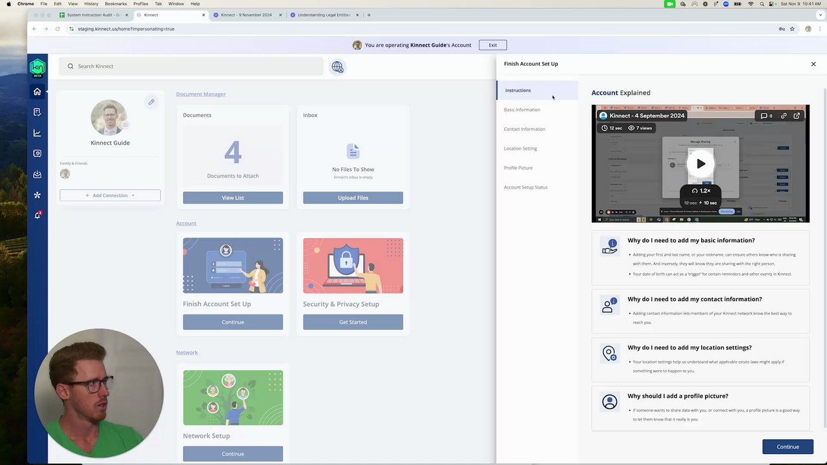
Task: Click the Finish Account Set Up illustration
Action: [233, 265]
